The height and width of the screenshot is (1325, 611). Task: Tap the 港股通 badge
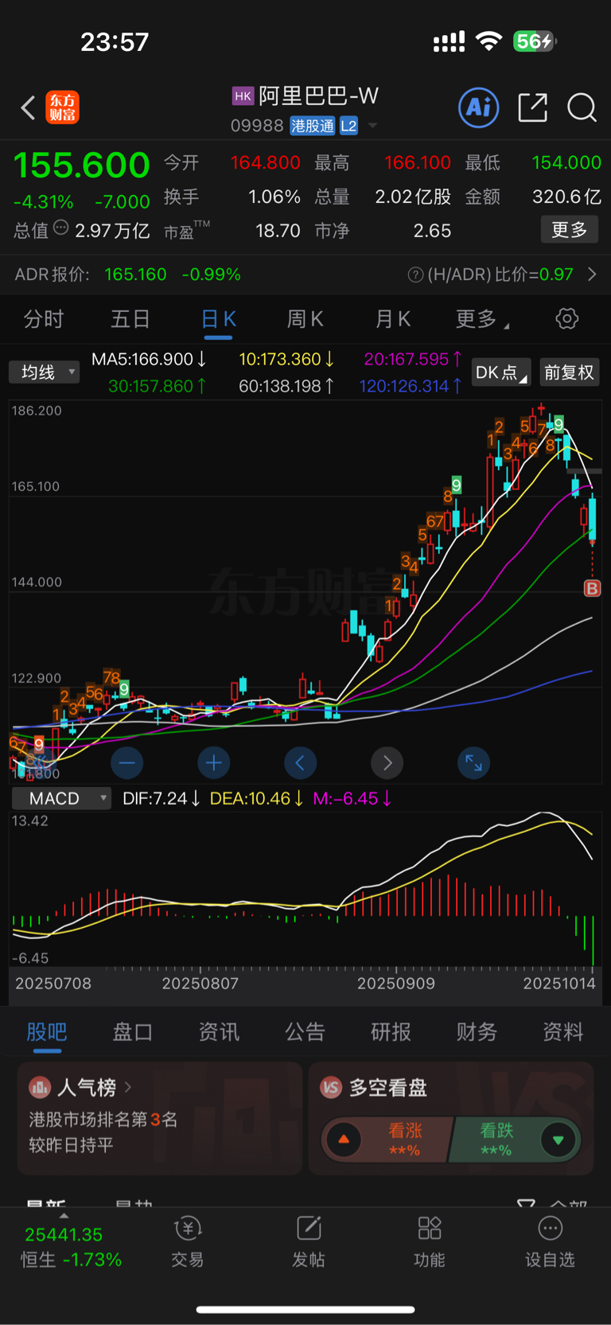pos(313,126)
